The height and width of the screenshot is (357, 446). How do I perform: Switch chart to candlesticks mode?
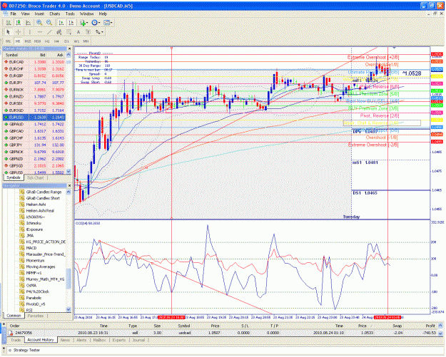19,23
